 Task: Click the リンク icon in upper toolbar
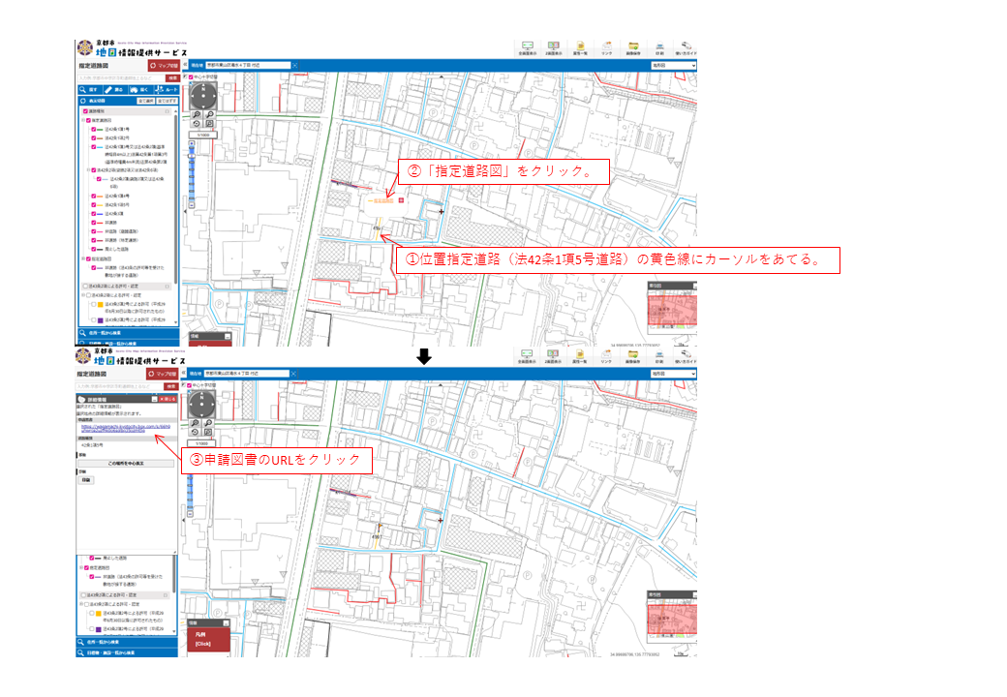tap(606, 46)
